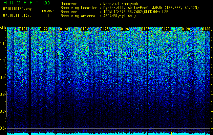The width and height of the screenshot is (213, 135).
Task: Click the 0125 time marker label
Action: coord(105,29)
